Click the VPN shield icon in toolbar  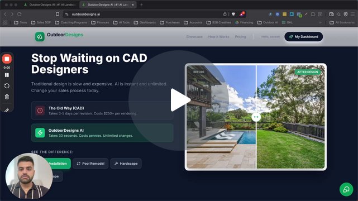(346, 14)
